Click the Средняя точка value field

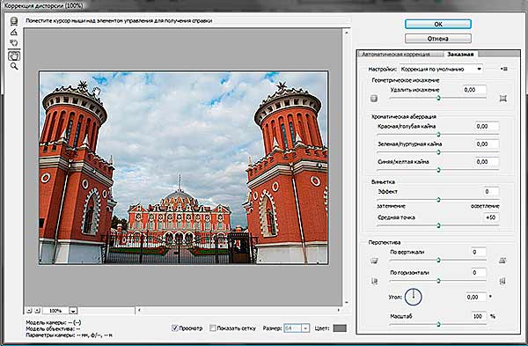(491, 217)
